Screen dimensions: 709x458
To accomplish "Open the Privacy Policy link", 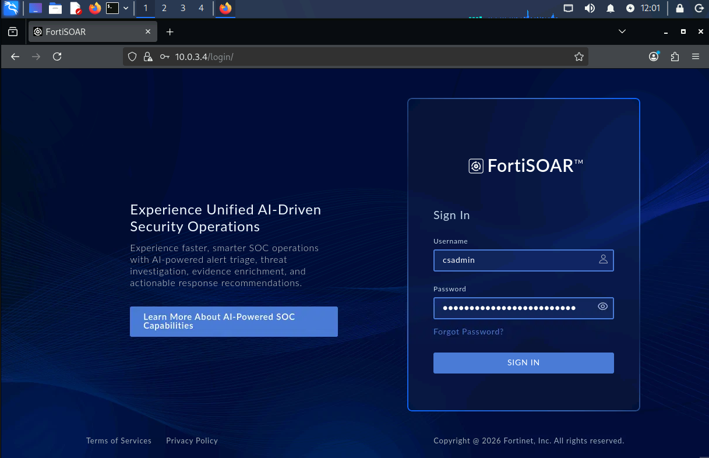I will coord(192,441).
